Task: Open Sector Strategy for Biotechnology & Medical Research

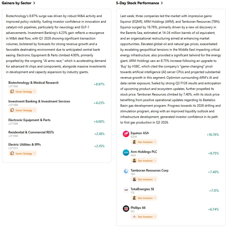Action: click(22, 92)
